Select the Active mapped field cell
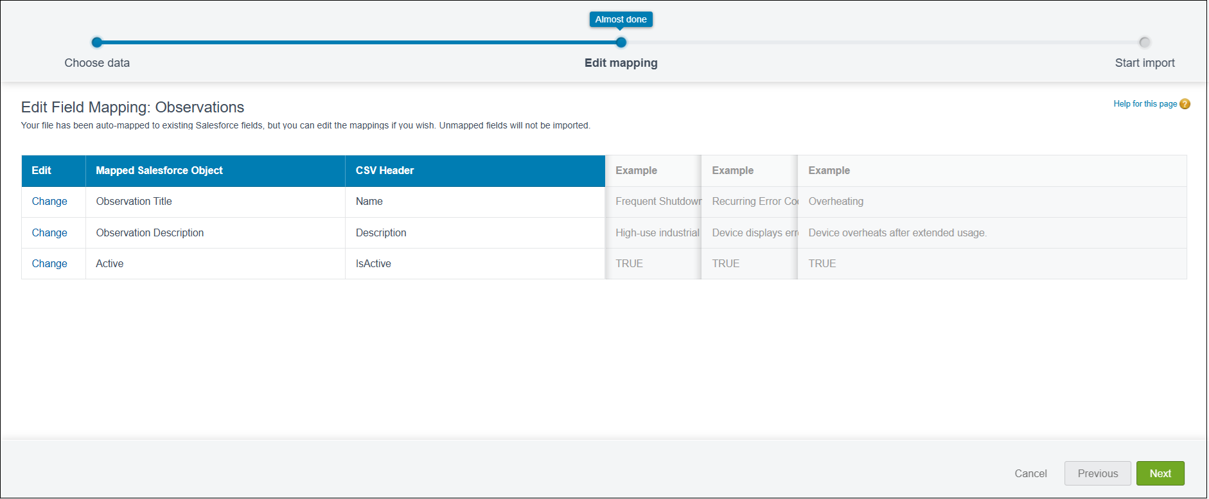 [x=216, y=264]
